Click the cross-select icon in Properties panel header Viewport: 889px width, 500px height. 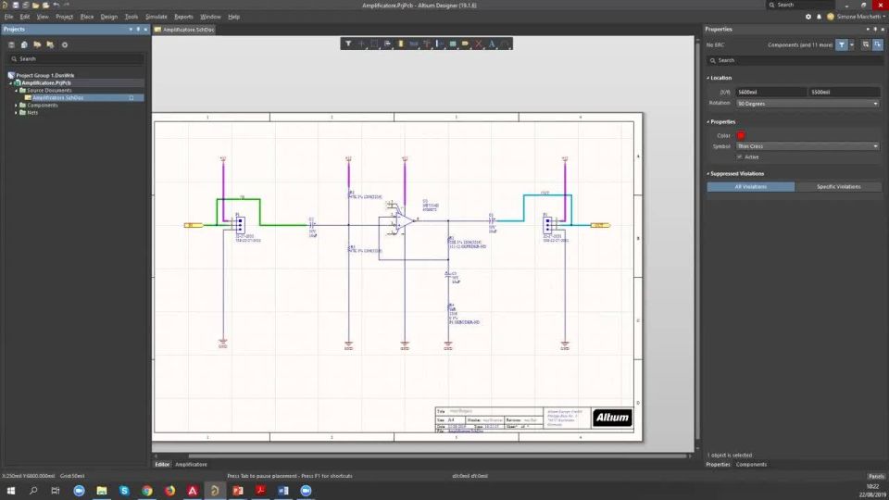(878, 44)
